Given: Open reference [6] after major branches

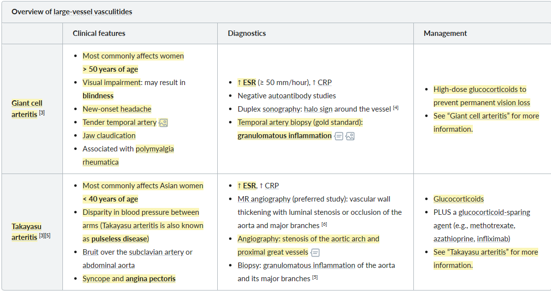Looking at the screenshot, I should [x=324, y=224].
